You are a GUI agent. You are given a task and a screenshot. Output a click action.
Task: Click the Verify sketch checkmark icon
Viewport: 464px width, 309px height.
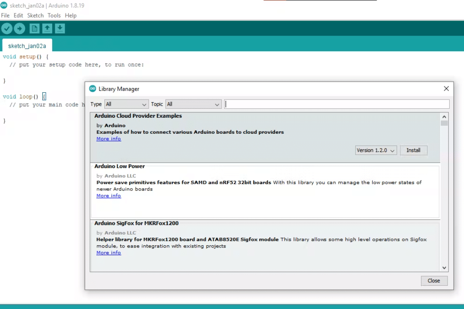click(x=7, y=29)
